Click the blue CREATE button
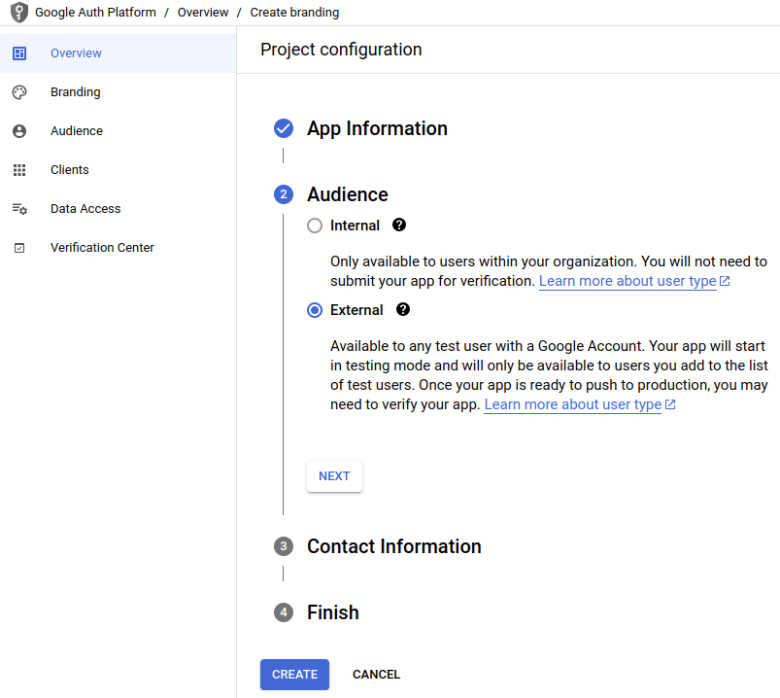The height and width of the screenshot is (698, 780). (x=294, y=675)
